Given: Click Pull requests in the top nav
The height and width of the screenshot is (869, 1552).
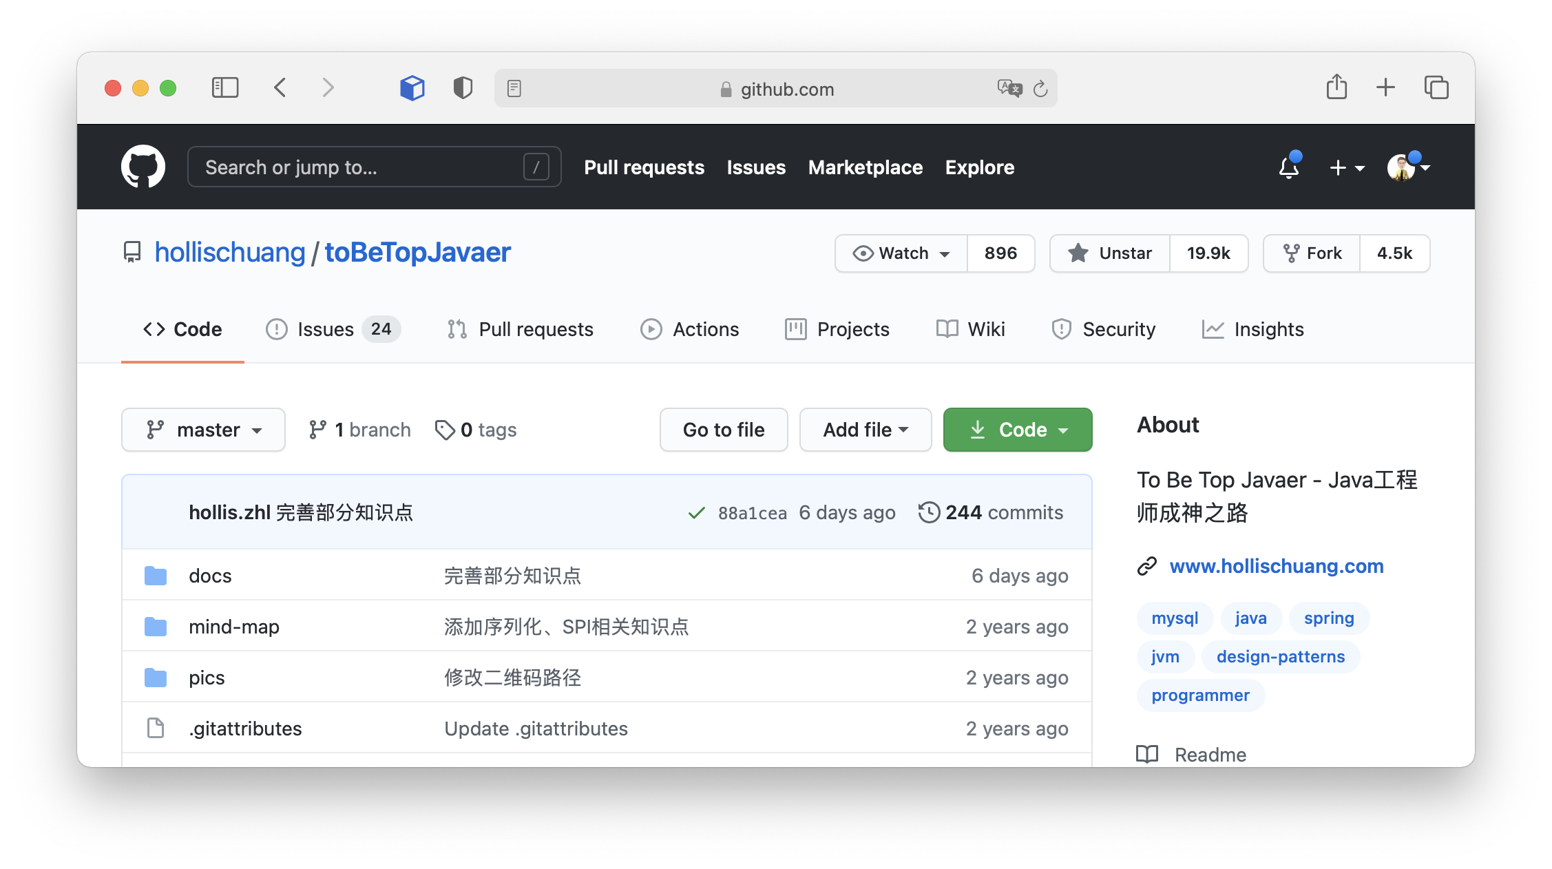Looking at the screenshot, I should (644, 167).
